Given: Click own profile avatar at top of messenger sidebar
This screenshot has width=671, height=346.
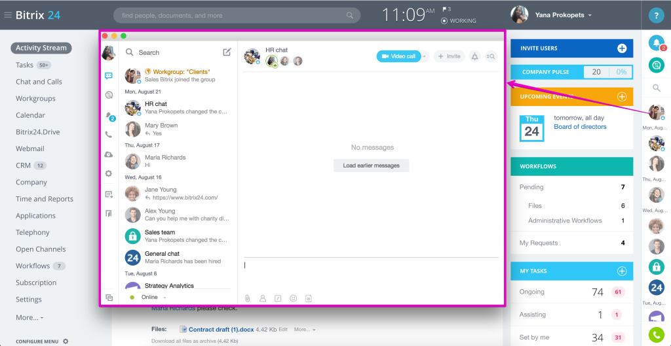Looking at the screenshot, I should pyautogui.click(x=109, y=53).
